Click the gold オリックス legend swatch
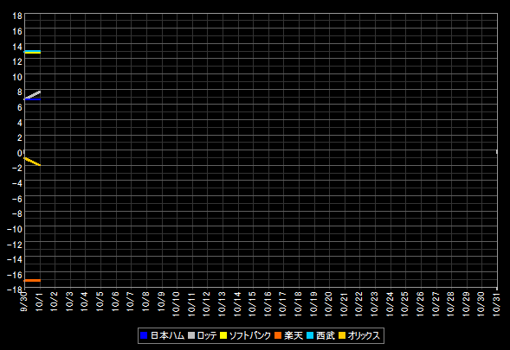 342,335
